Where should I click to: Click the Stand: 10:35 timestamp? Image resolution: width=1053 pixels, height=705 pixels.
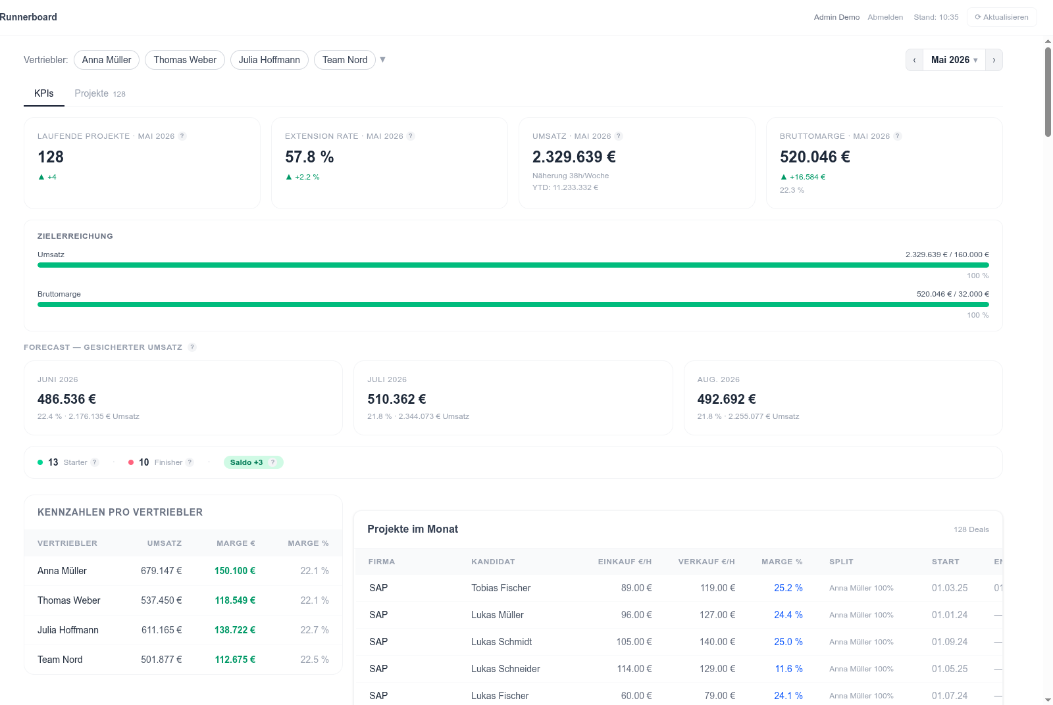tap(936, 17)
